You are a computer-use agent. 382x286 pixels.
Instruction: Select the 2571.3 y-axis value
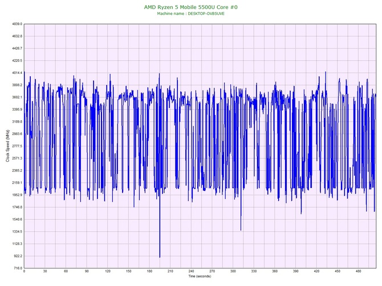pyautogui.click(x=17, y=158)
